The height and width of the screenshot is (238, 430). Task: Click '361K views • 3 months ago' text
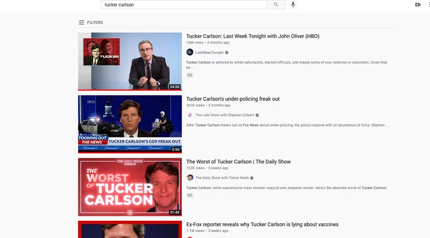(208, 105)
